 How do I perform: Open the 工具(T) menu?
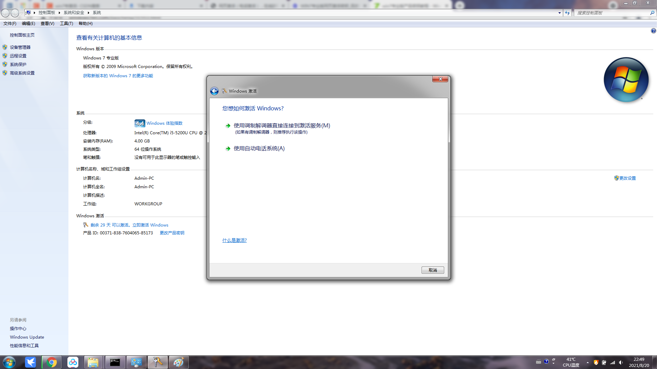click(x=66, y=23)
